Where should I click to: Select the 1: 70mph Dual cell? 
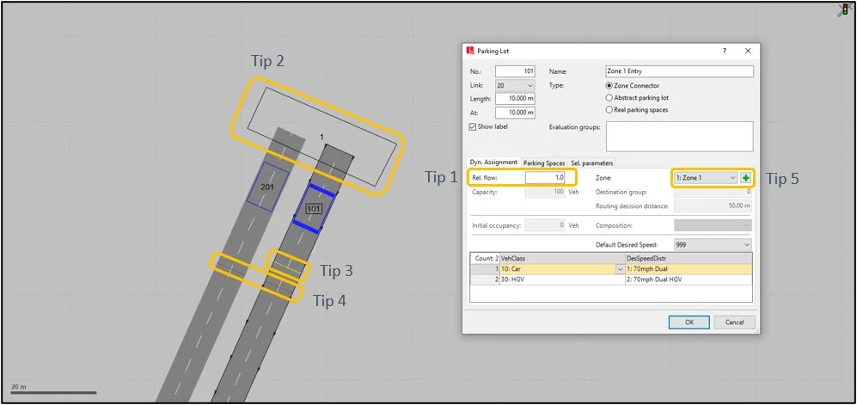click(689, 269)
